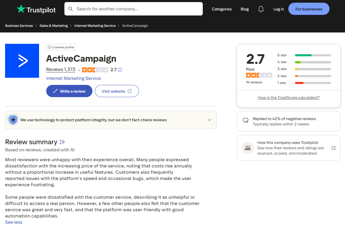
Task: Click the info icon beside the 2.7 rating
Action: pyautogui.click(x=120, y=70)
